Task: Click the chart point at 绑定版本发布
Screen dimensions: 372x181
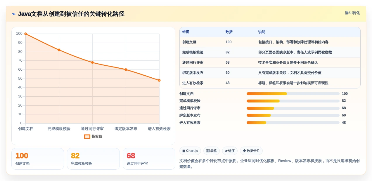Action: tap(126, 69)
